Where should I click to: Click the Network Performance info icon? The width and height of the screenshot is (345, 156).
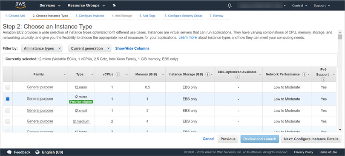[304, 74]
